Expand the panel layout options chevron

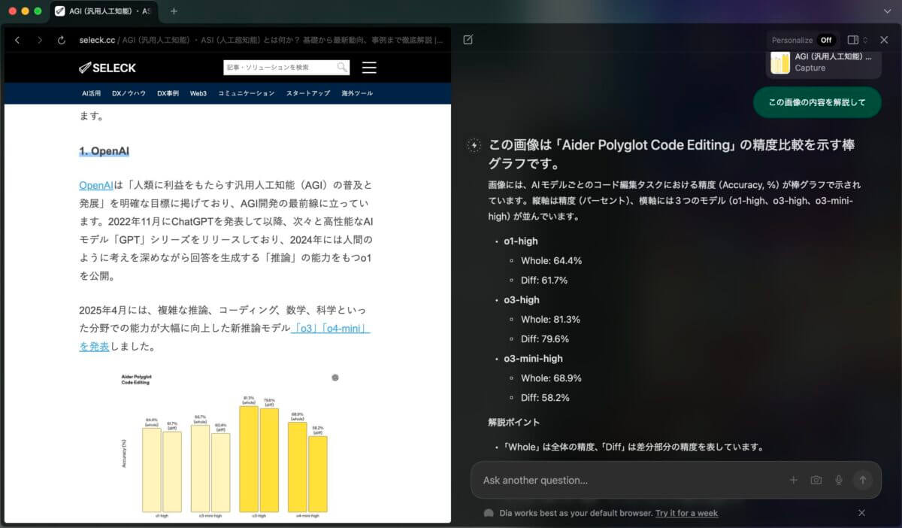[x=865, y=40]
